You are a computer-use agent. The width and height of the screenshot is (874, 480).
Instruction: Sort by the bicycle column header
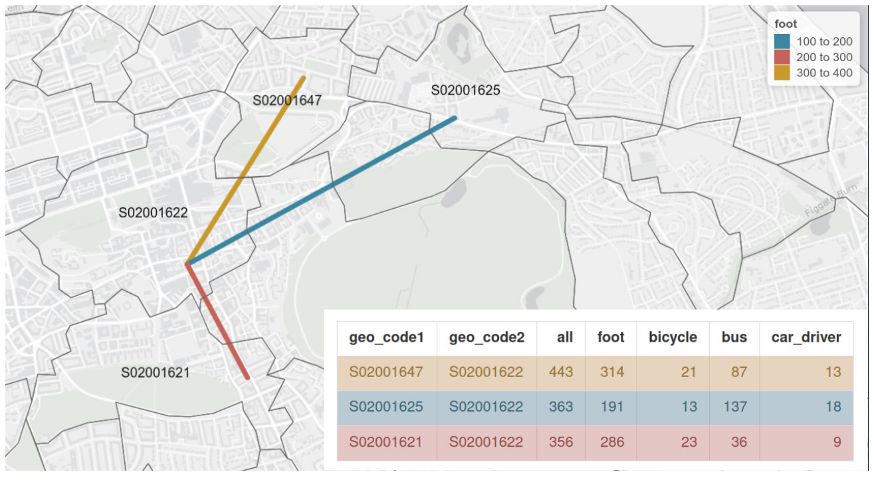point(673,337)
